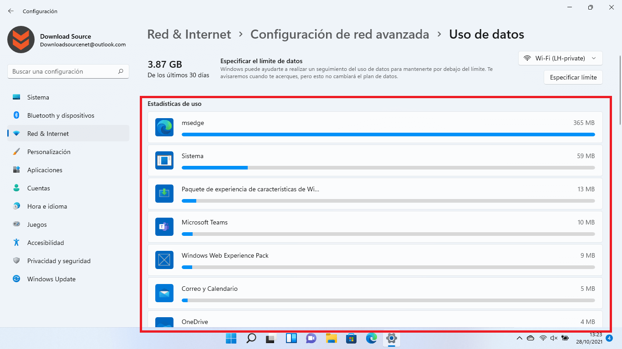622x349 pixels.
Task: Click the '365 MB' msedge value
Action: coord(584,123)
